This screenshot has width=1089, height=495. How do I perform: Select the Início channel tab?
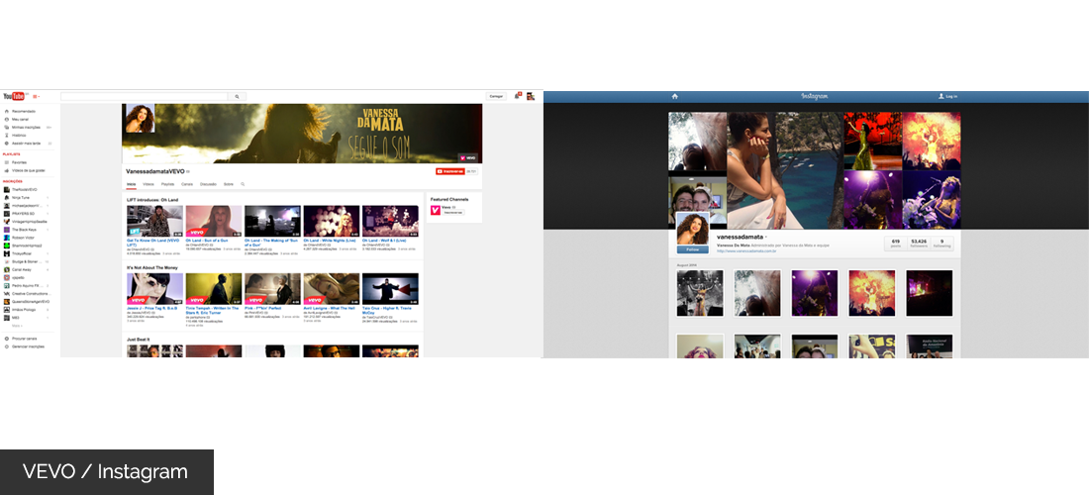click(x=131, y=184)
